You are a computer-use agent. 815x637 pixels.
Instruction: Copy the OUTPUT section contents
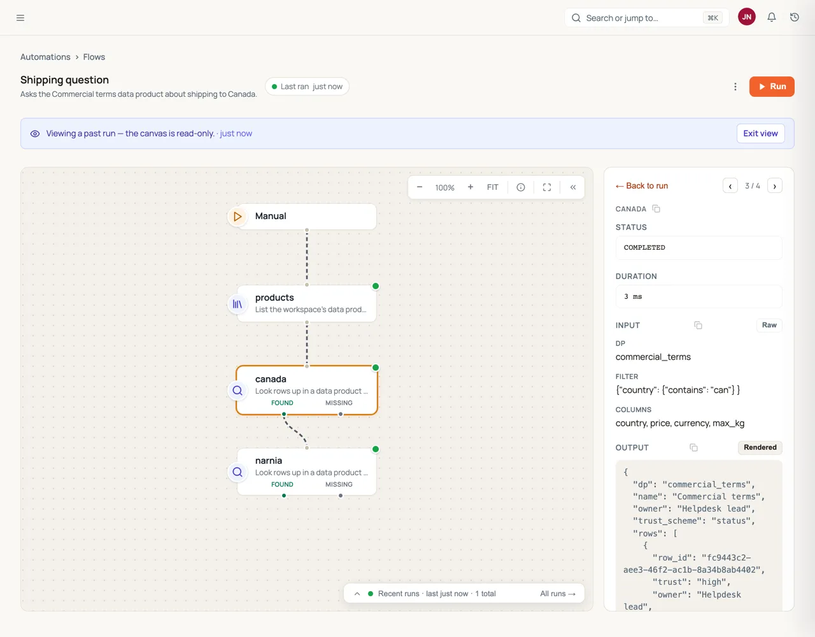pos(694,448)
